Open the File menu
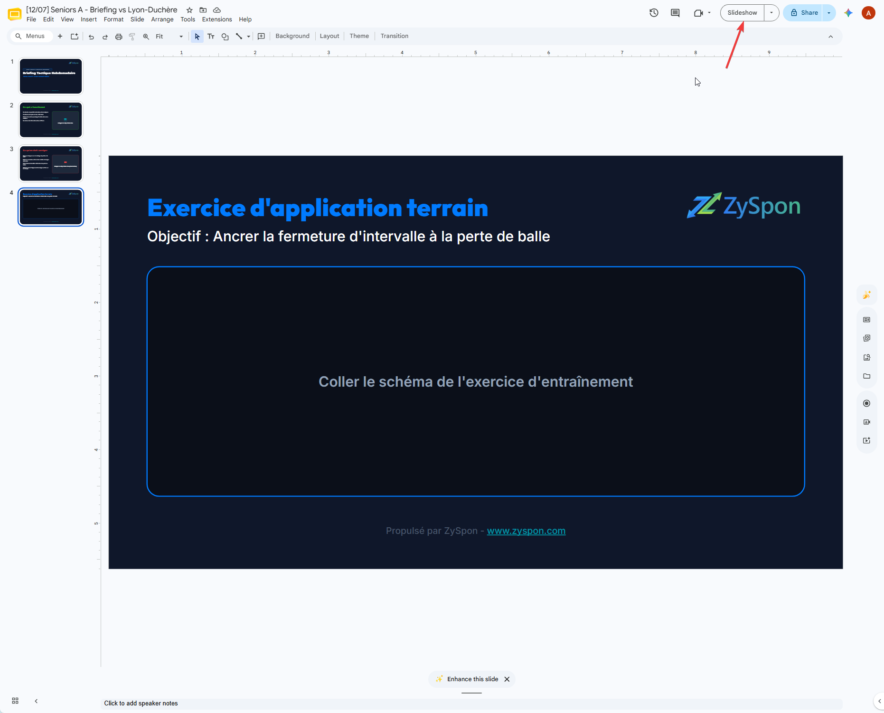This screenshot has height=713, width=884. 31,19
